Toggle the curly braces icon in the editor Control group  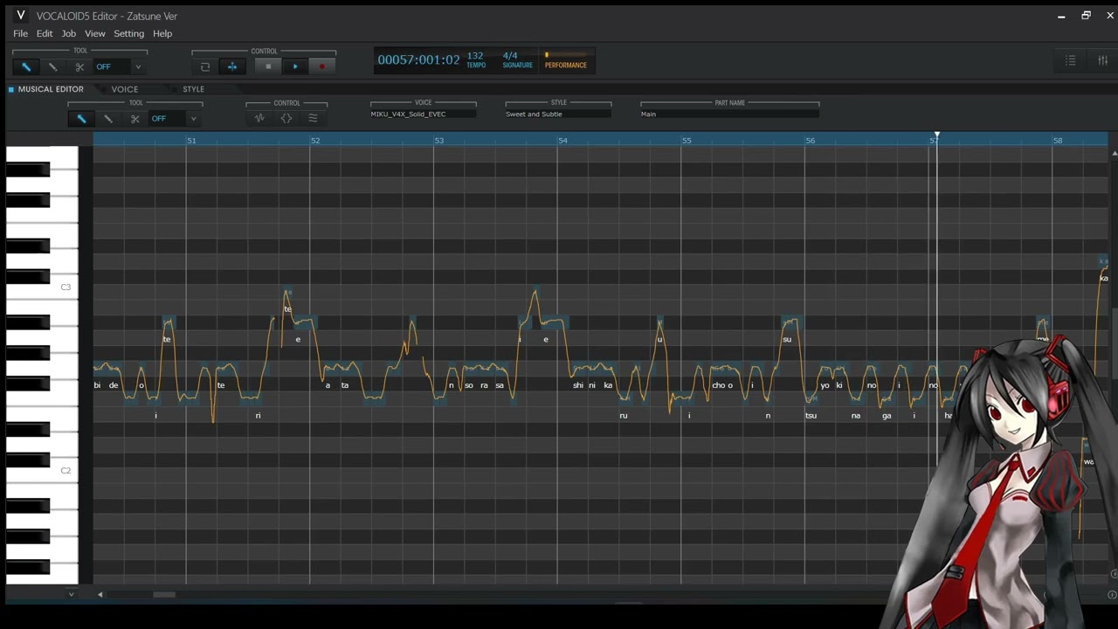click(286, 119)
